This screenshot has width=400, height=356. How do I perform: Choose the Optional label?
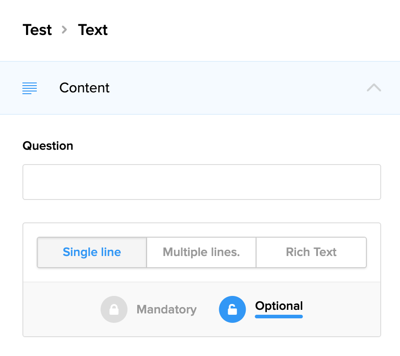tap(279, 306)
